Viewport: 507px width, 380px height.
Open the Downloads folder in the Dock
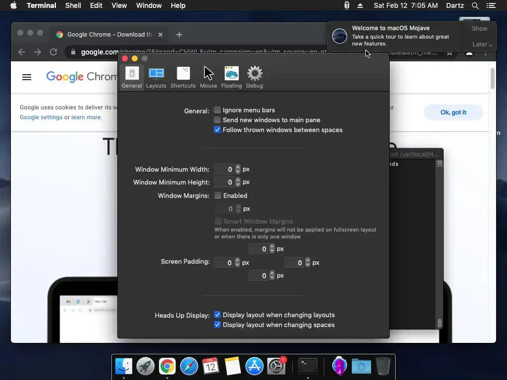(361, 366)
